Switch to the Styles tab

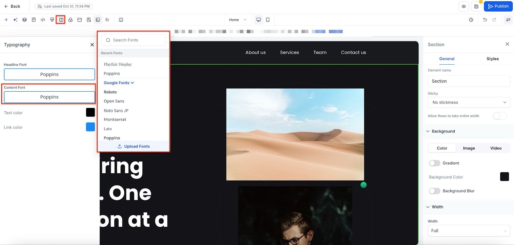[492, 59]
